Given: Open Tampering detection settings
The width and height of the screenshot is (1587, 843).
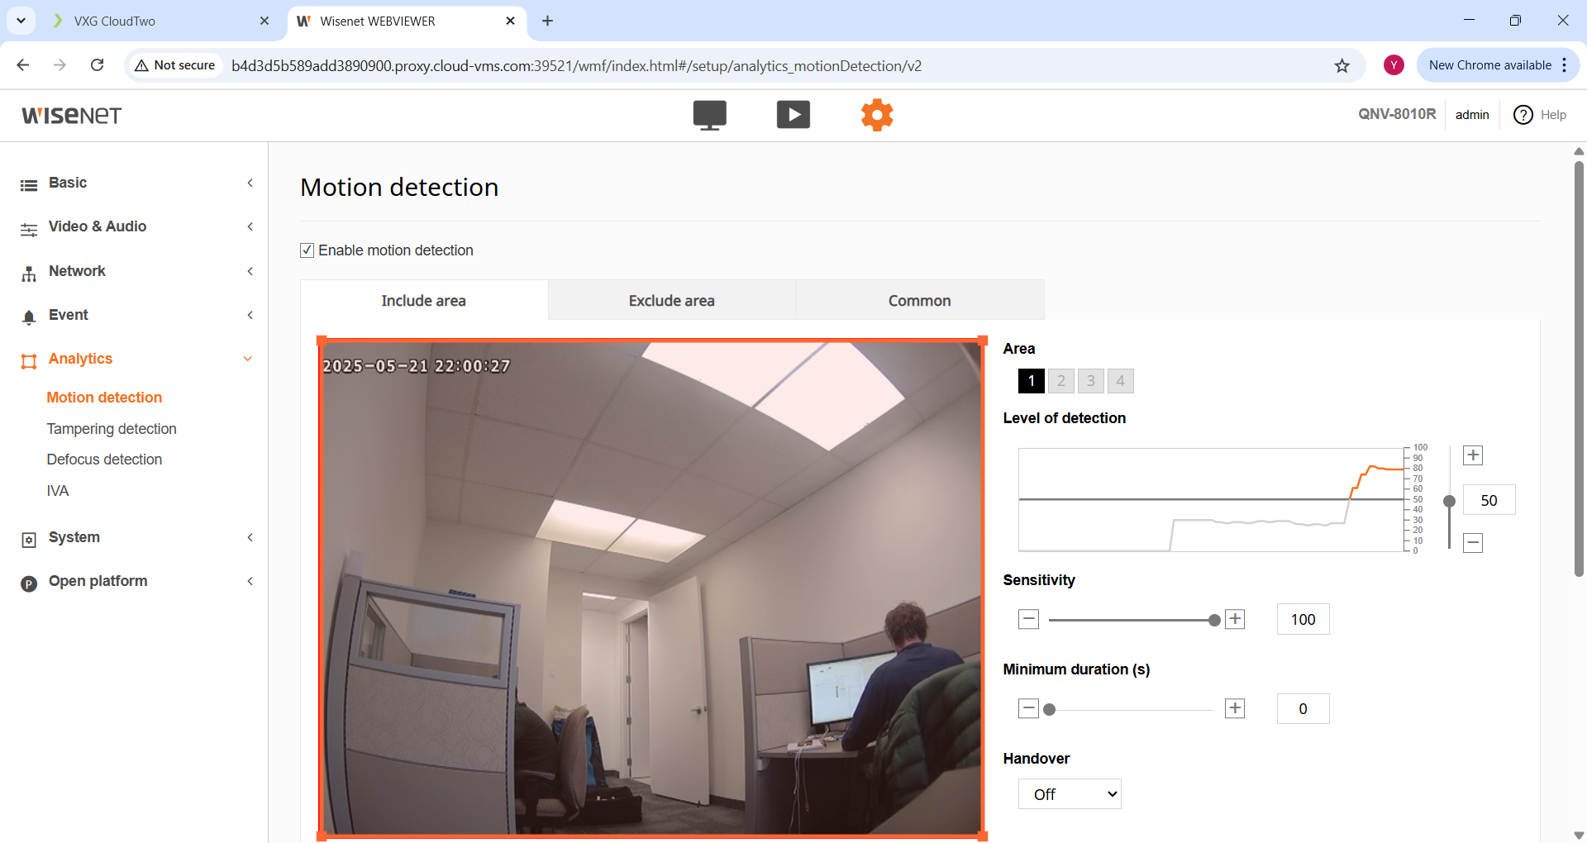Looking at the screenshot, I should [112, 429].
